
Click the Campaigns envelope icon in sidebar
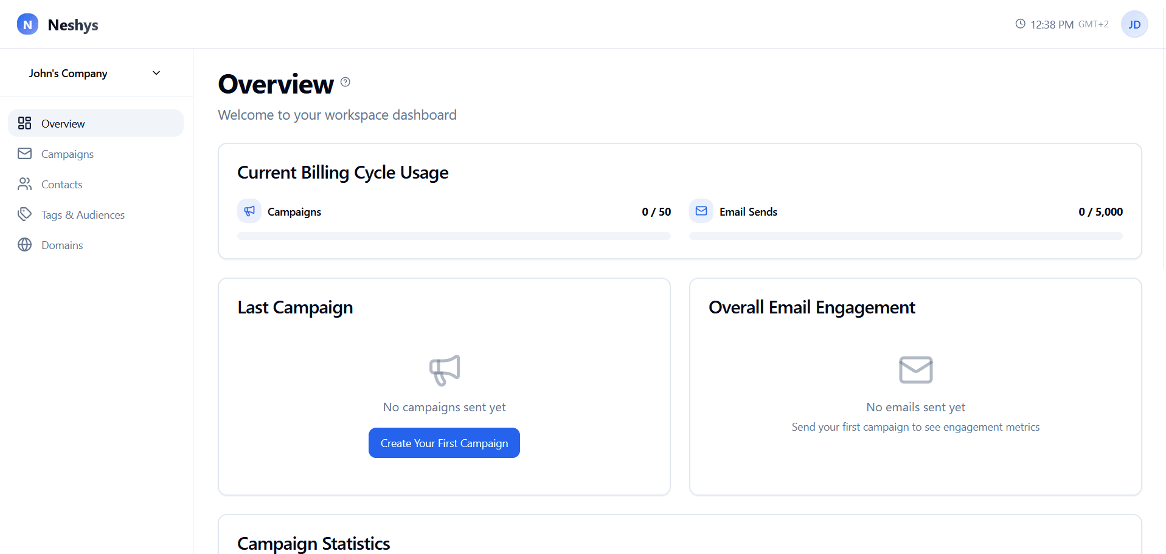[24, 154]
